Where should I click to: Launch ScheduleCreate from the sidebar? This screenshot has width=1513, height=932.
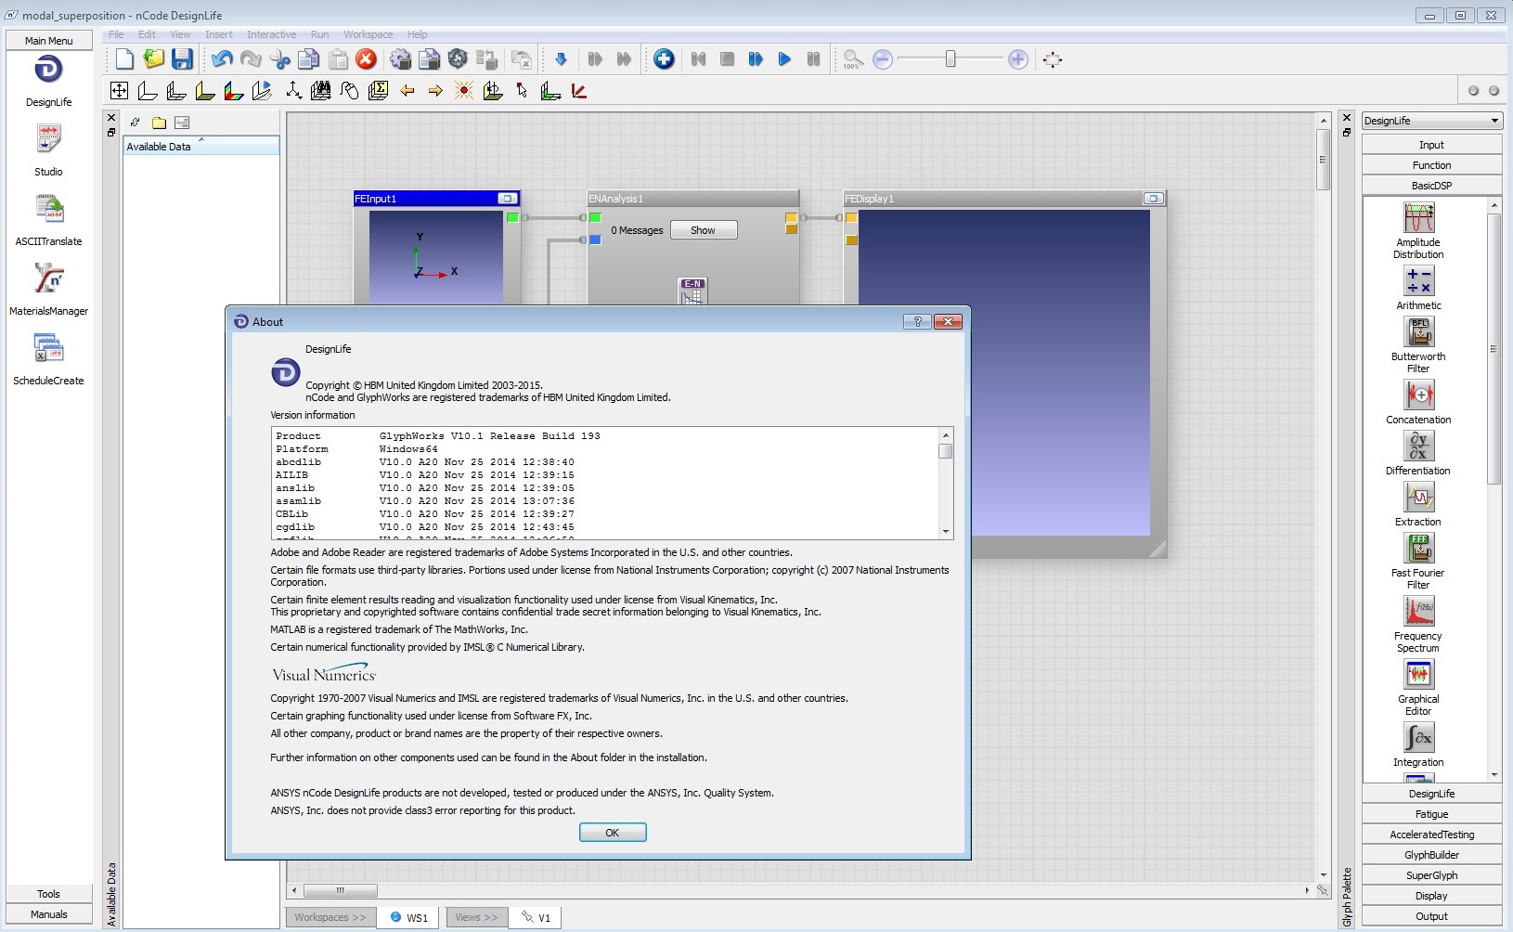[x=48, y=358]
